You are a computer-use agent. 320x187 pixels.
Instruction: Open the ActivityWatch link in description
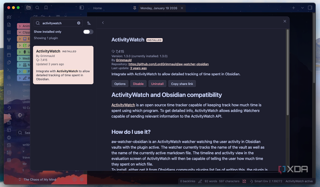[123, 105]
